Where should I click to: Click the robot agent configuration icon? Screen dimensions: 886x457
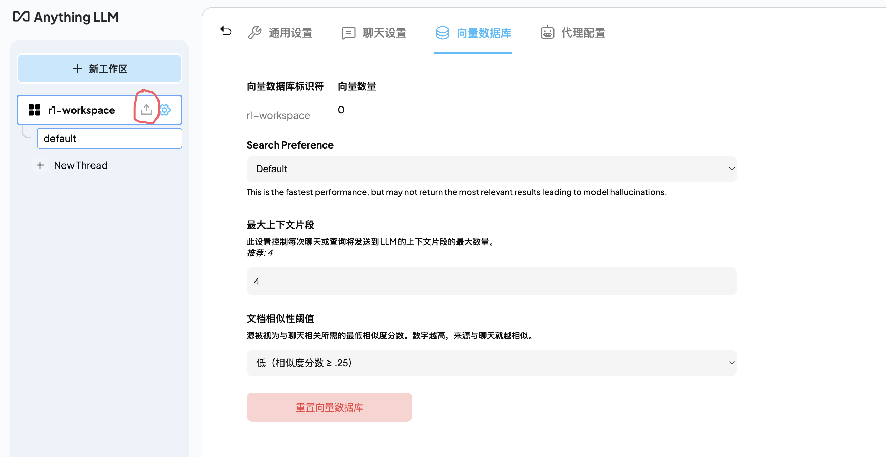(x=547, y=33)
